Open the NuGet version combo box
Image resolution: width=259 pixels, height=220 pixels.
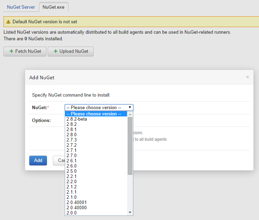click(x=99, y=107)
